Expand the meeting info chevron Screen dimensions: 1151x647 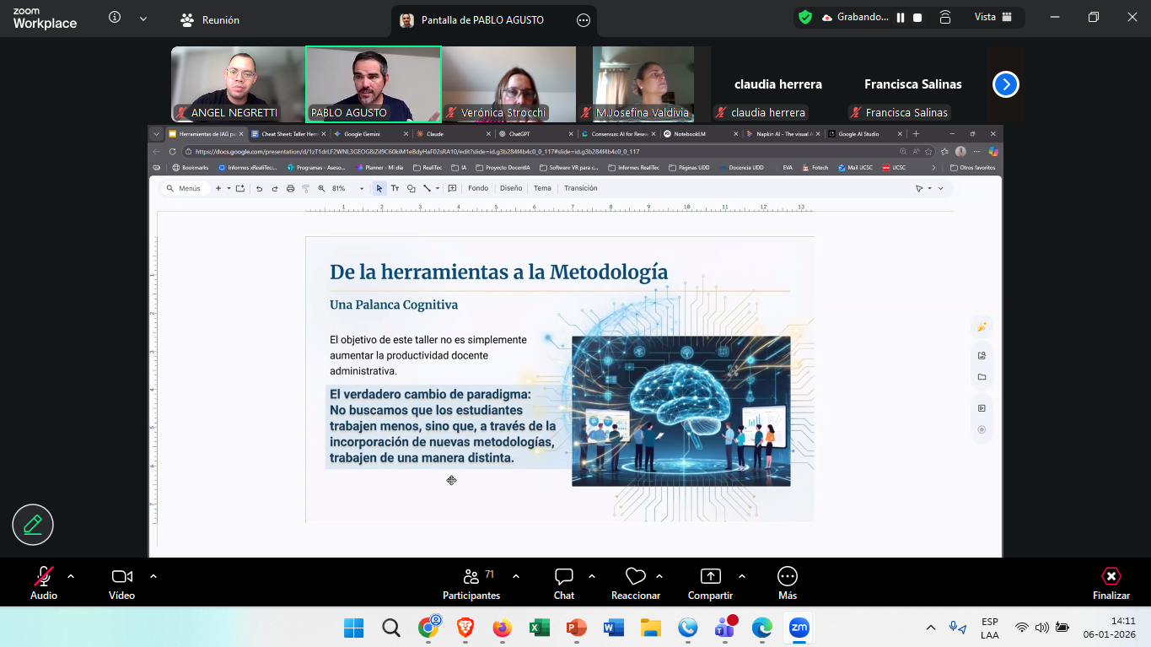tap(143, 19)
